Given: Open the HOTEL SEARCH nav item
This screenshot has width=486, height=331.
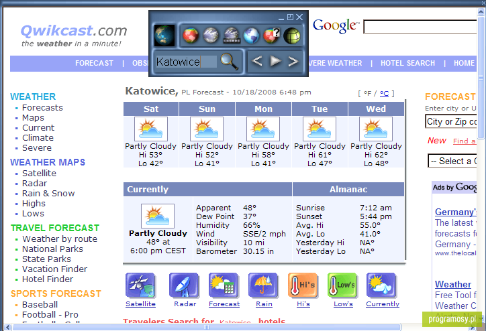Looking at the screenshot, I should 407,64.
